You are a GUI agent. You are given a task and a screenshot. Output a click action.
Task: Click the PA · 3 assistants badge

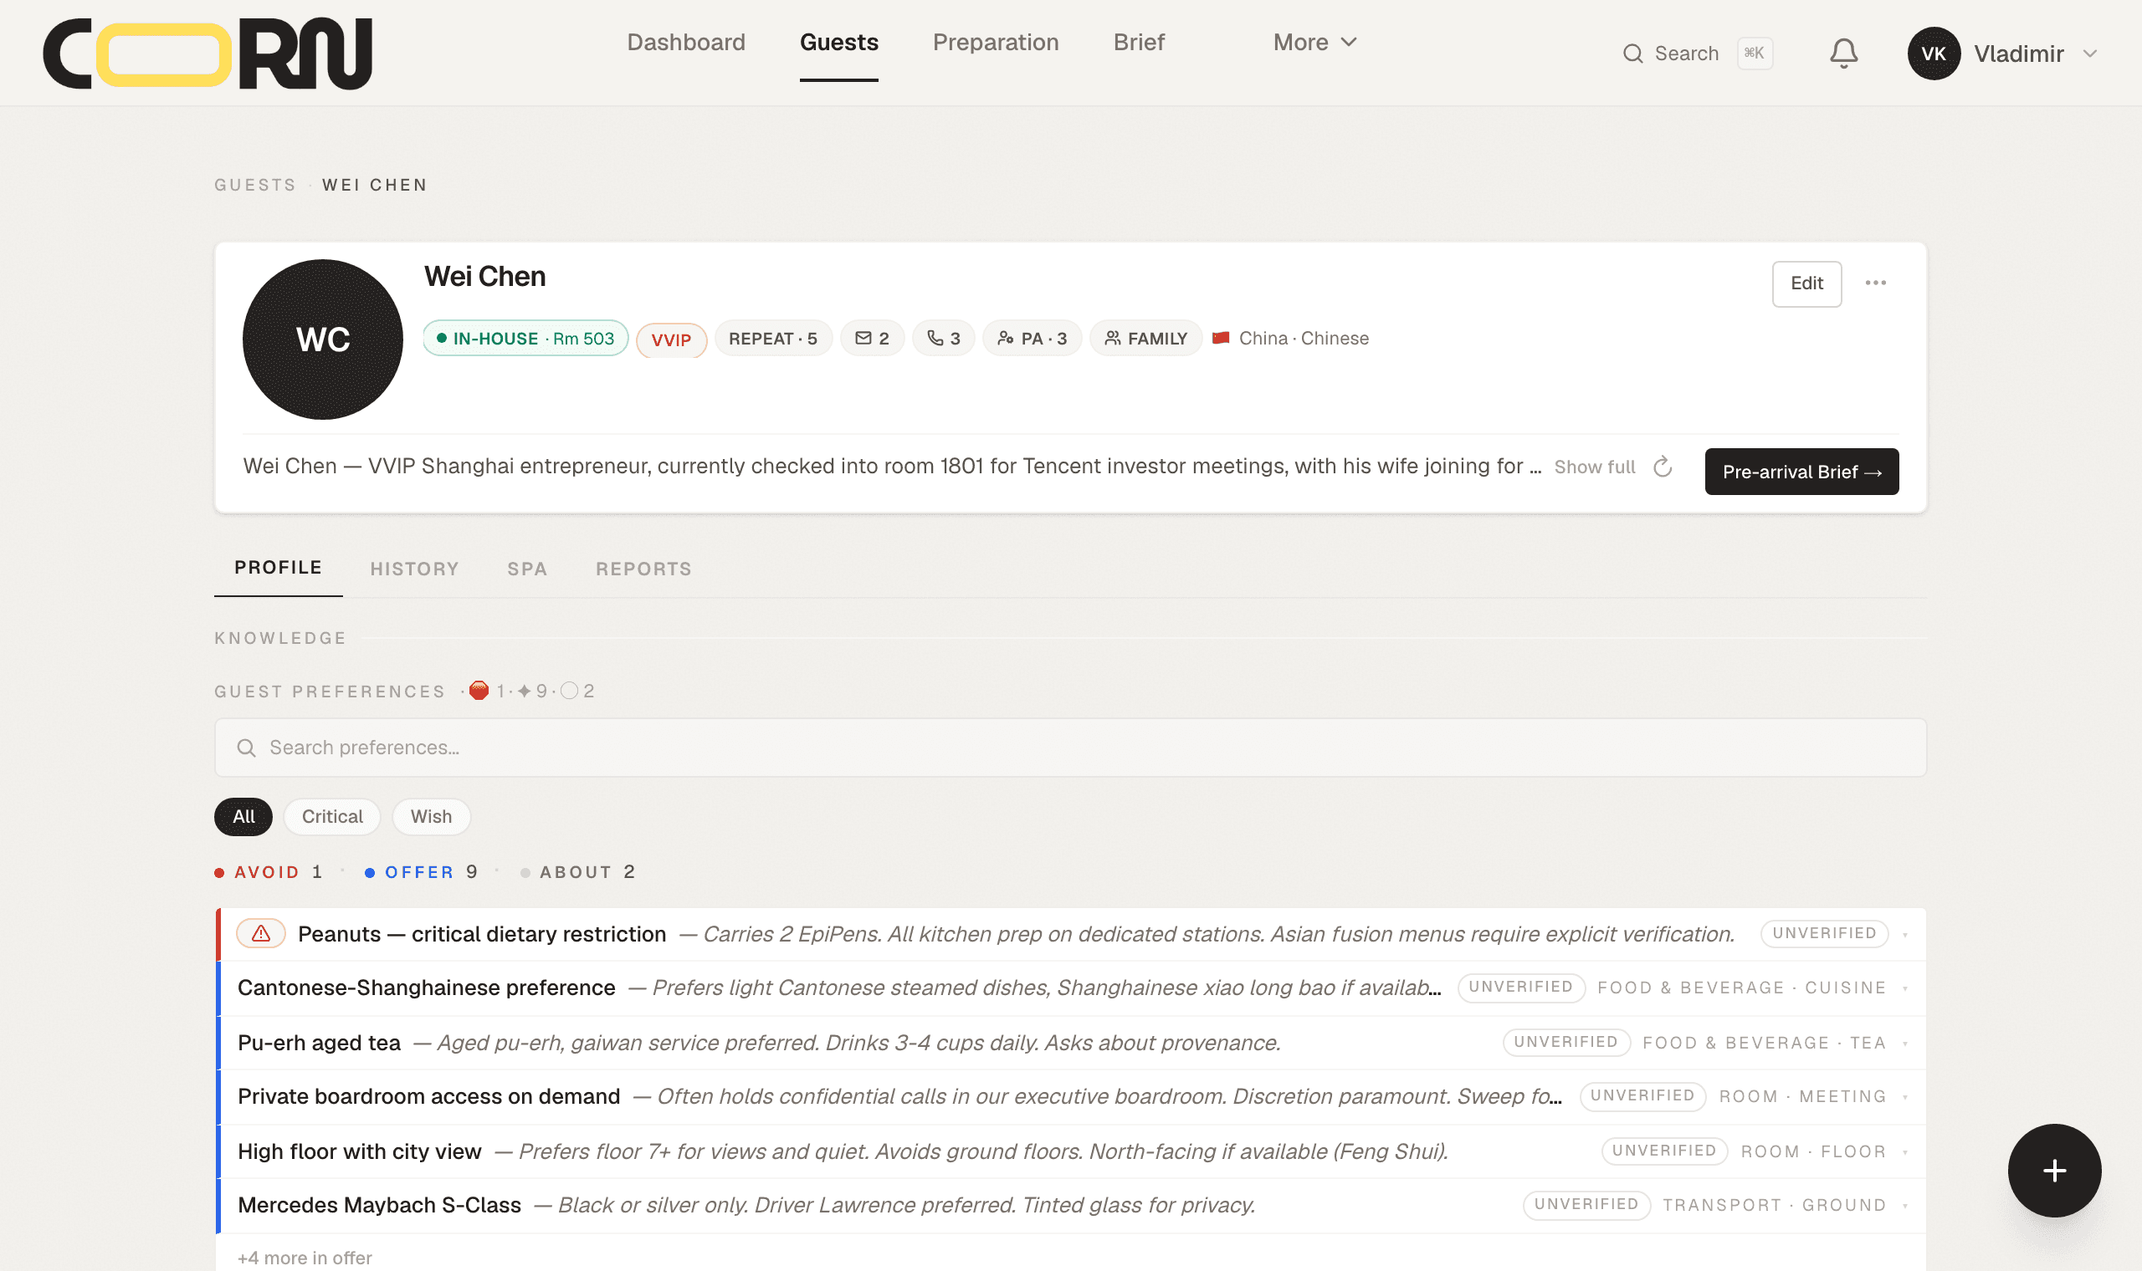pyautogui.click(x=1031, y=339)
